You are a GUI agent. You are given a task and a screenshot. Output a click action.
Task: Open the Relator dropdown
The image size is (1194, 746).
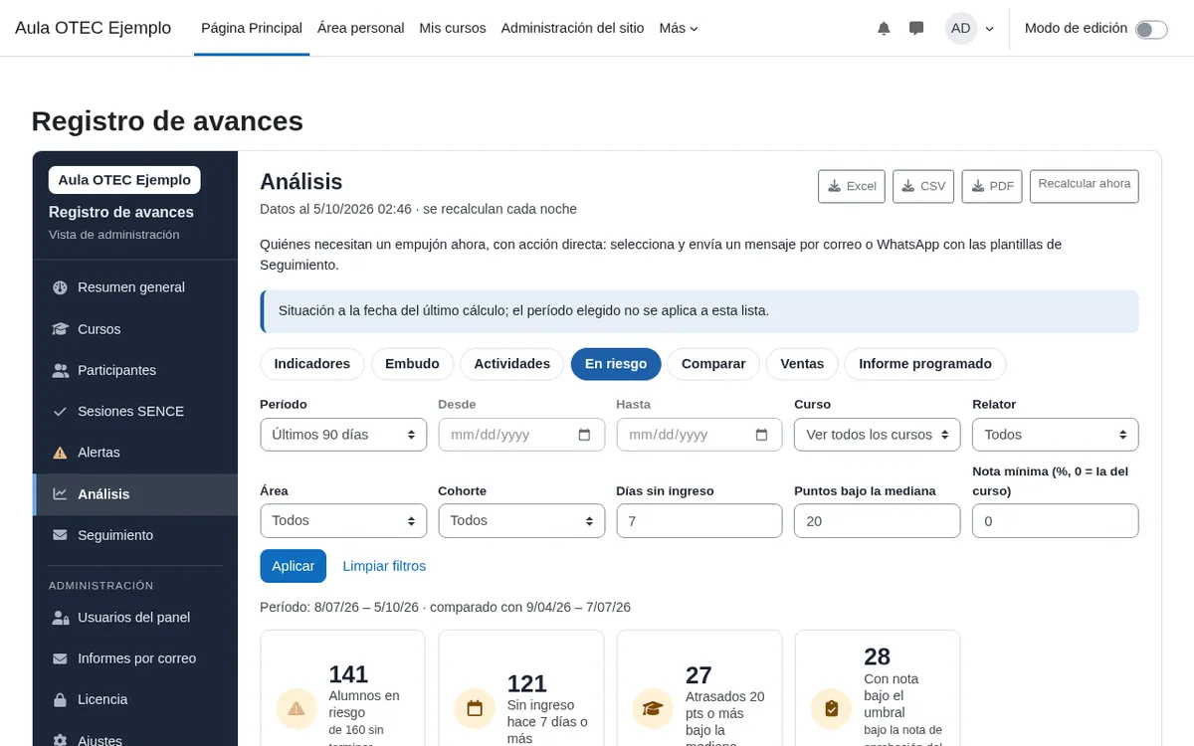click(1056, 435)
